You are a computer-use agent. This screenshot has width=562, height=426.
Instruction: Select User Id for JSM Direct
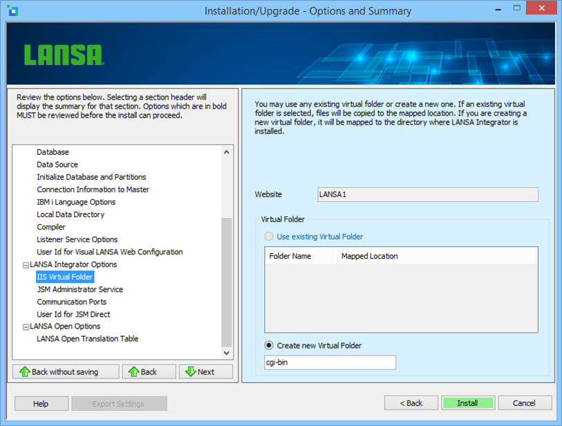click(x=73, y=315)
